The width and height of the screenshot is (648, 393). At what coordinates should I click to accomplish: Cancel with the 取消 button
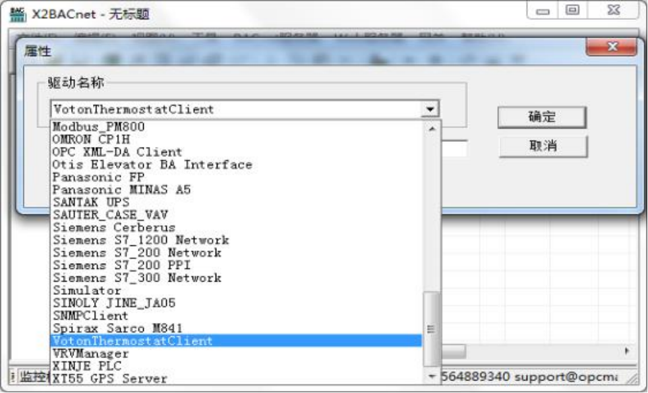pos(543,146)
